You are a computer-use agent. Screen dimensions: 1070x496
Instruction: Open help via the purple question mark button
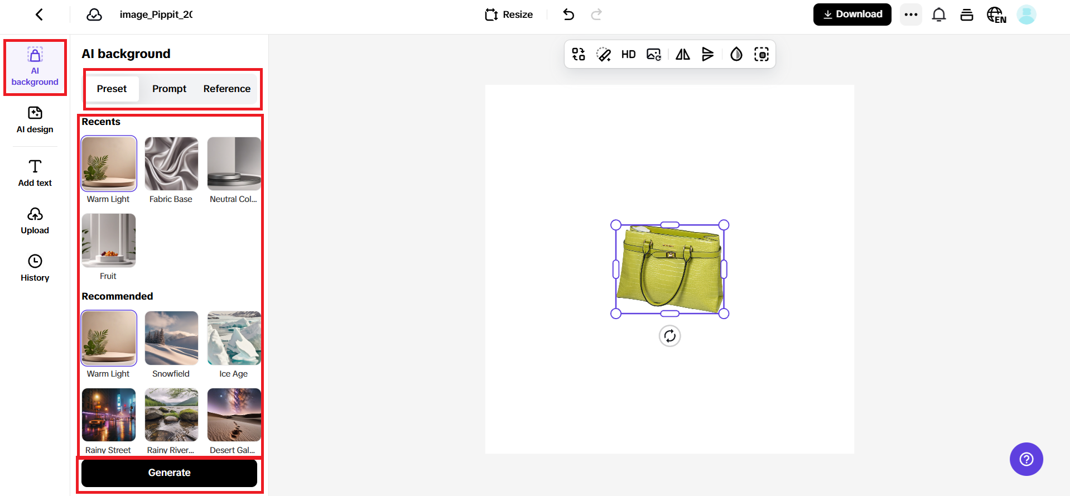coord(1026,459)
